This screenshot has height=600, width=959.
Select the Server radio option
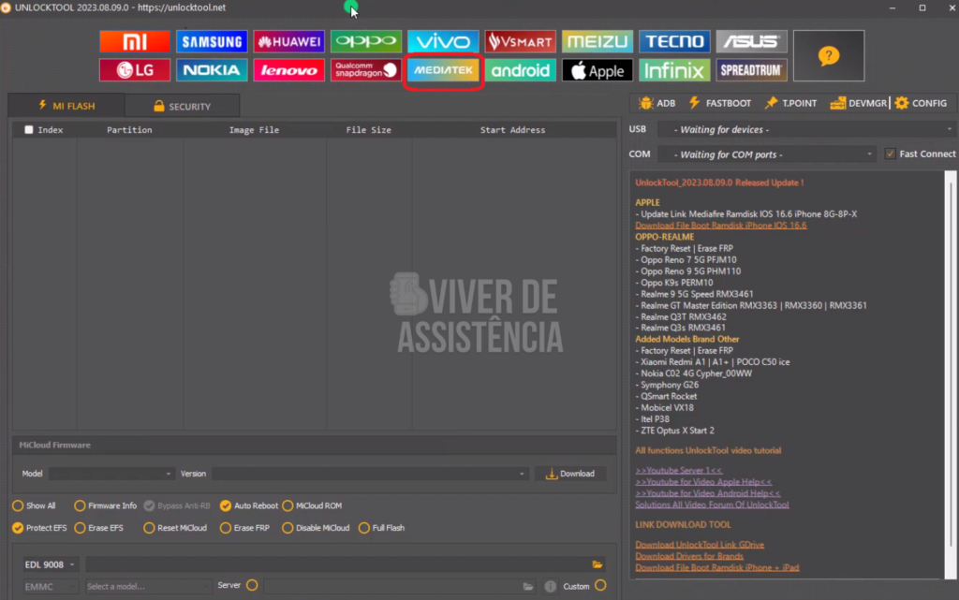[252, 585]
